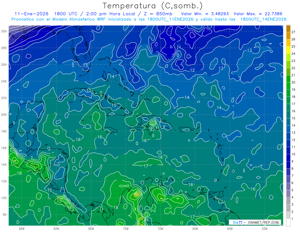Viewport: 300px width, 232px height.
Task: Click the '24N' latitude axis label
Action: pyautogui.click(x=4, y=81)
